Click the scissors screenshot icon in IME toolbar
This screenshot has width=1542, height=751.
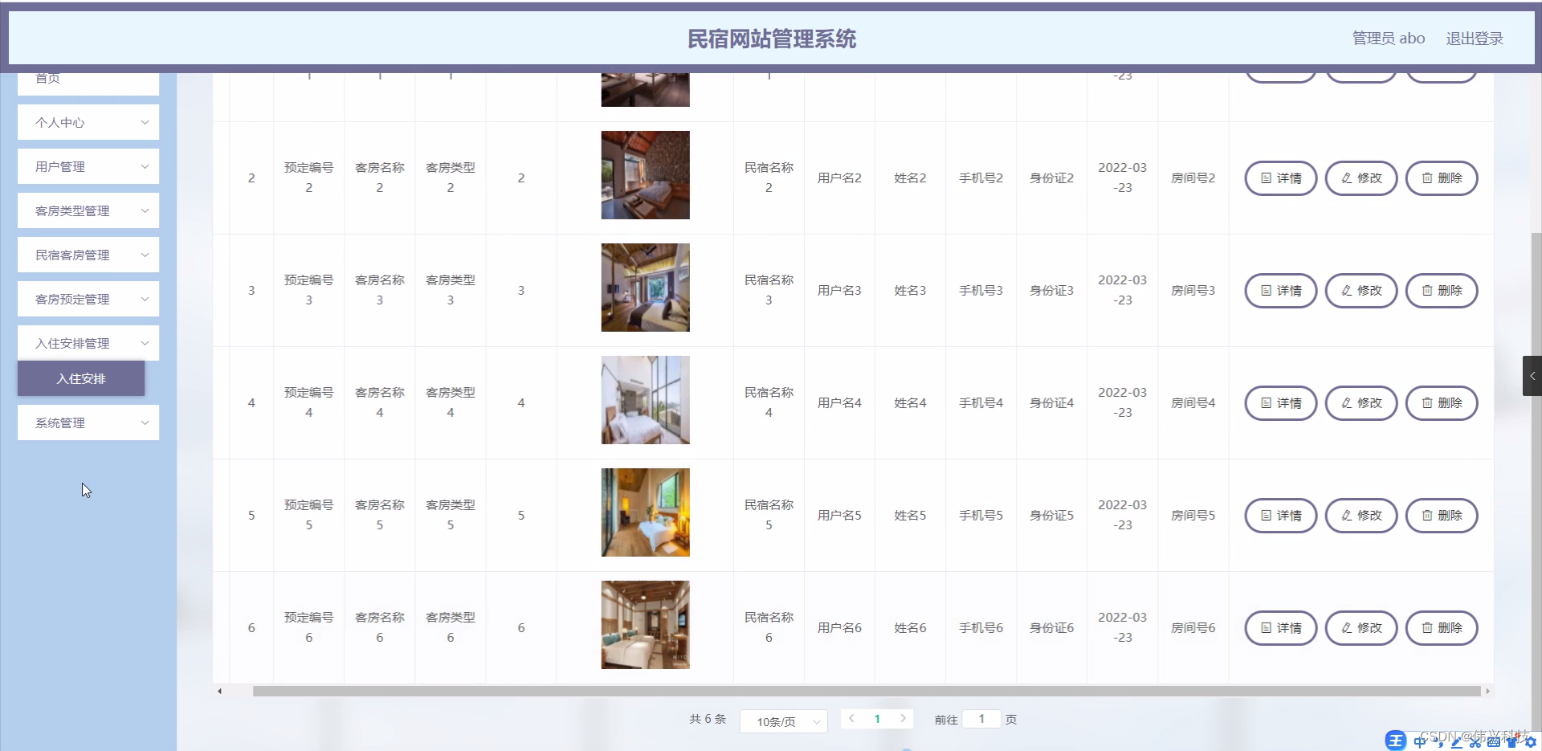click(x=1475, y=742)
